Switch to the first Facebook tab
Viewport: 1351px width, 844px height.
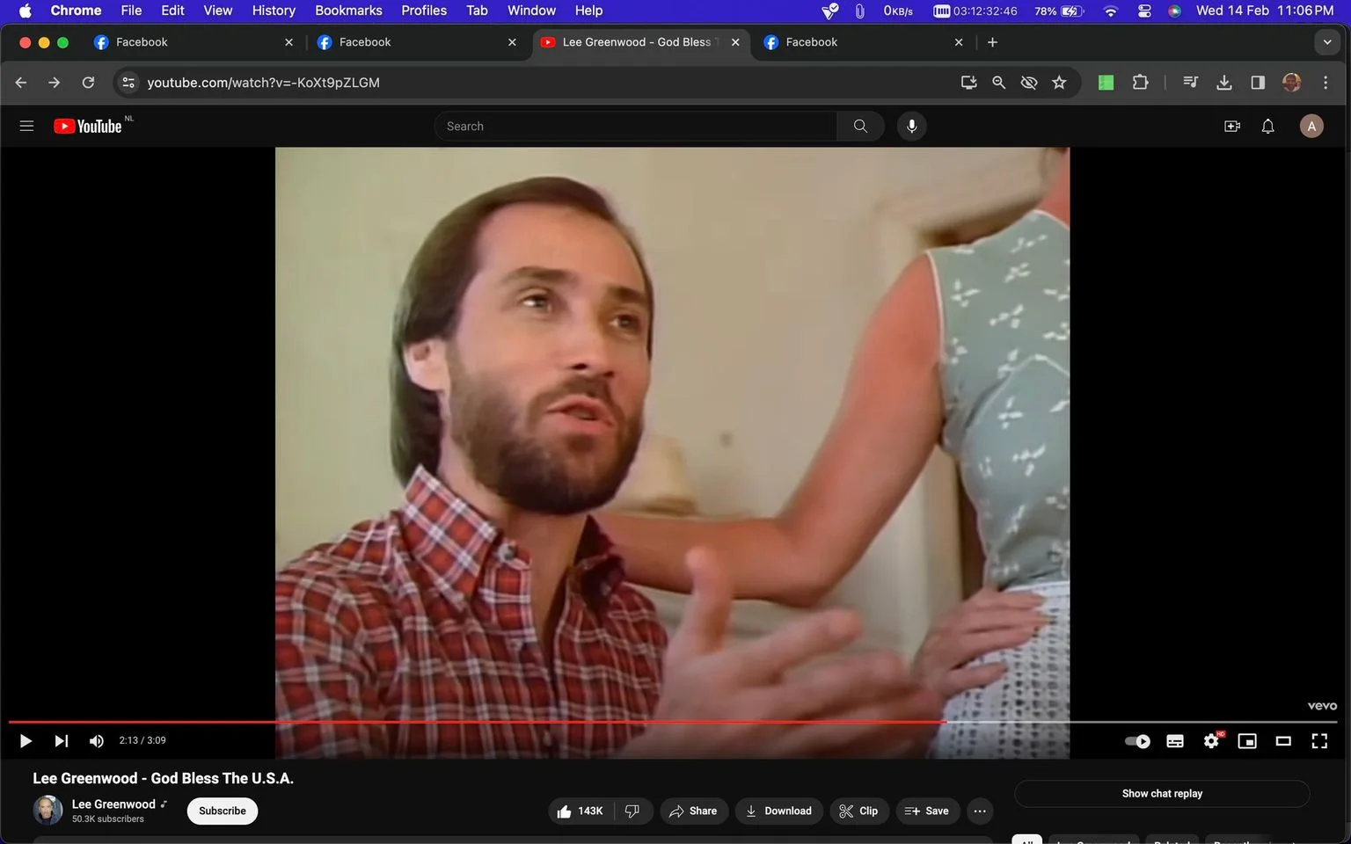[x=192, y=42]
